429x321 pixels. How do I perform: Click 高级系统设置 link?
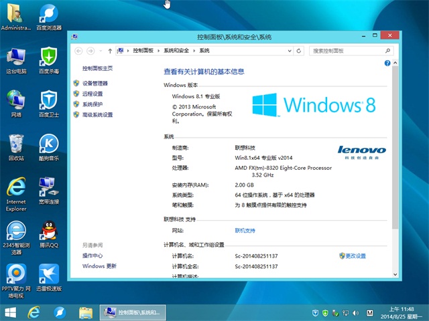pos(97,115)
